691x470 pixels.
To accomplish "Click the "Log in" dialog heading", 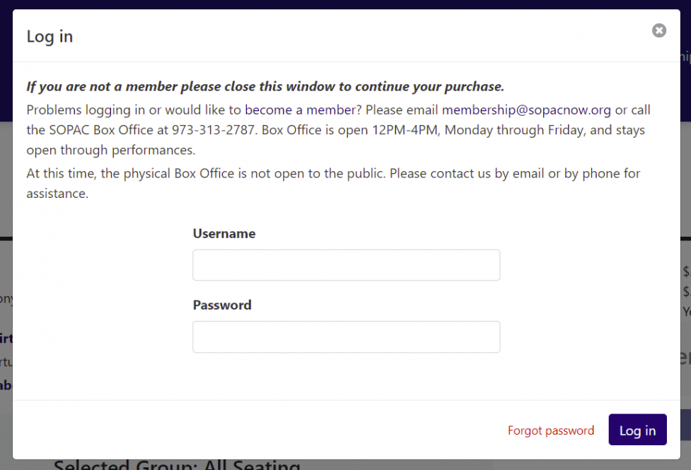I will (50, 37).
